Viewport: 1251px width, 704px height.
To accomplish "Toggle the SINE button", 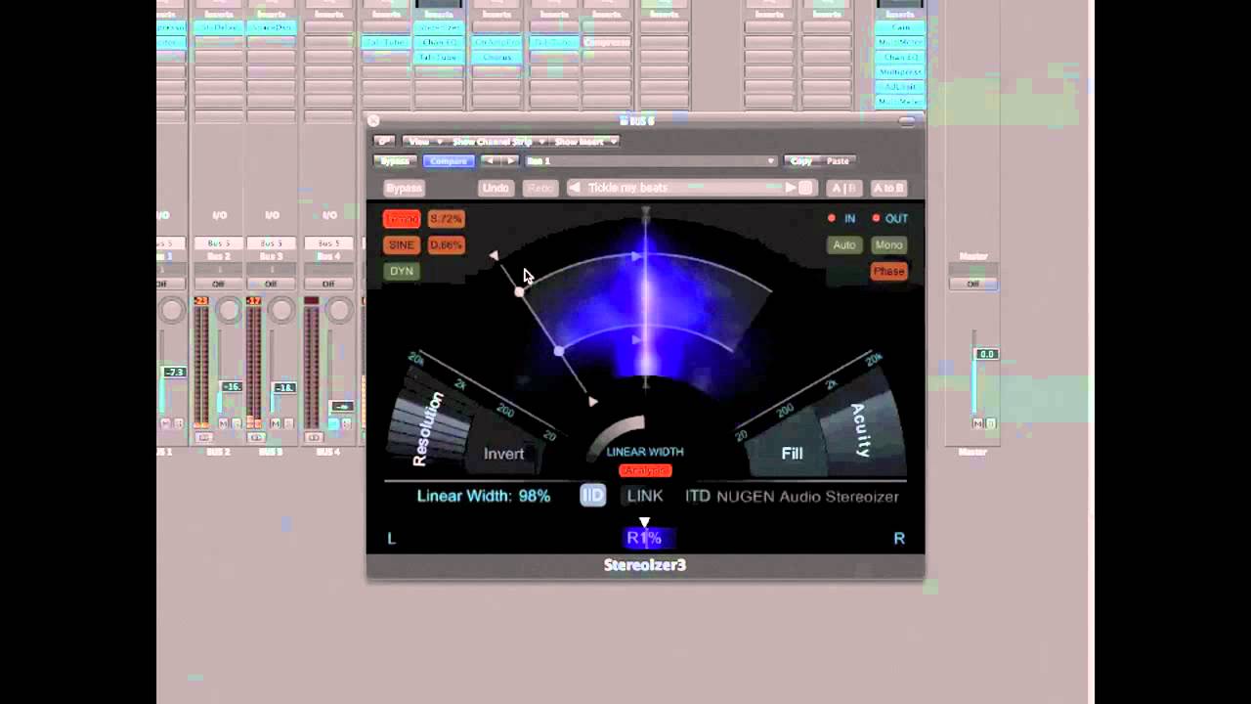I will point(401,244).
